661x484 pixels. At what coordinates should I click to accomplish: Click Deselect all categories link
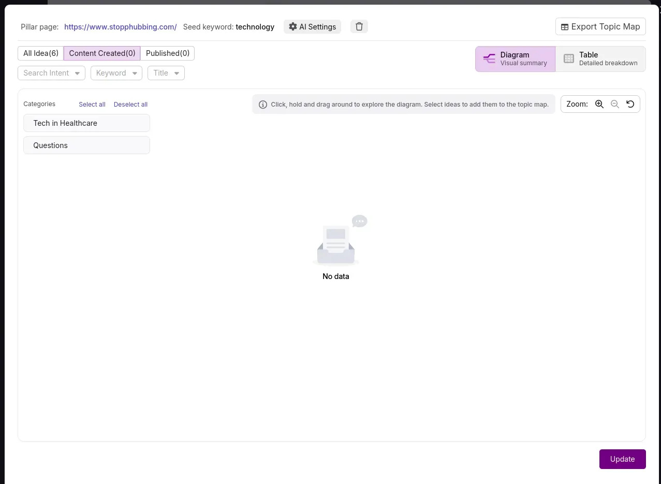pyautogui.click(x=130, y=105)
